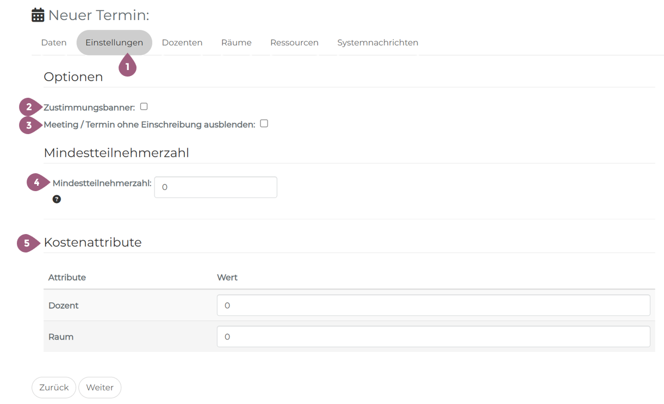Open the Ressourcen tab

[294, 42]
